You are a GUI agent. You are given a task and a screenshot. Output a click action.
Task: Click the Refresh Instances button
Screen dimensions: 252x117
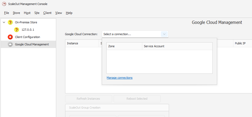tap(88, 99)
